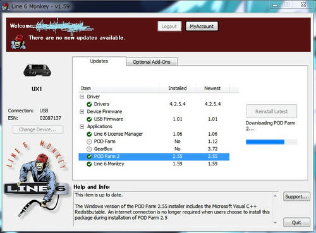316x233 pixels.
Task: Click 'There are no new updates available' message
Action: [x=76, y=38]
